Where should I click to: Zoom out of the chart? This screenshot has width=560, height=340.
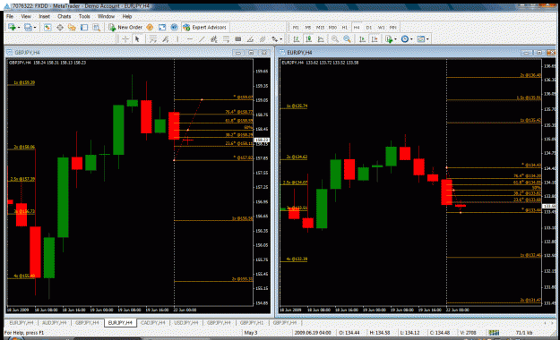click(347, 38)
